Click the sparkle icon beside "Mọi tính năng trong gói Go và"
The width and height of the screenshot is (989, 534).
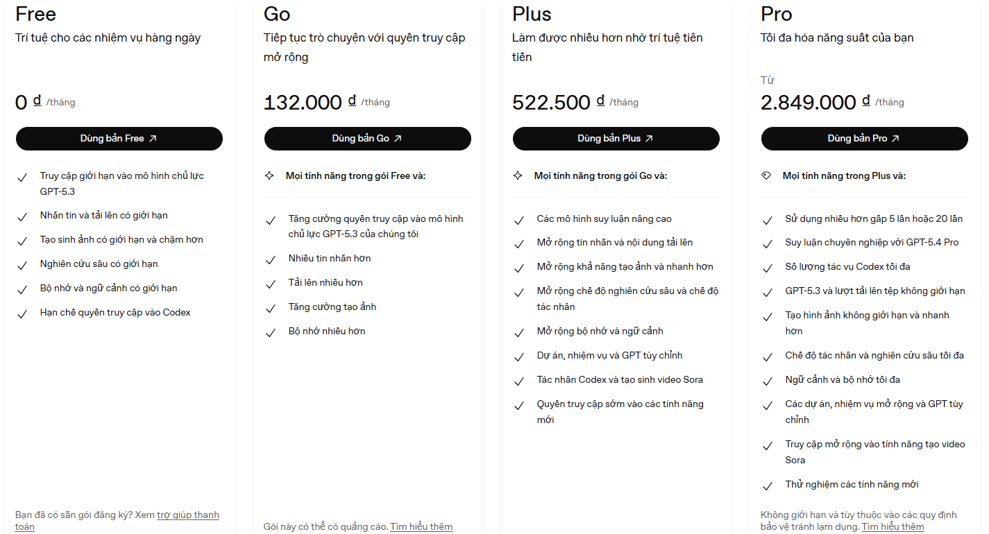tap(518, 176)
